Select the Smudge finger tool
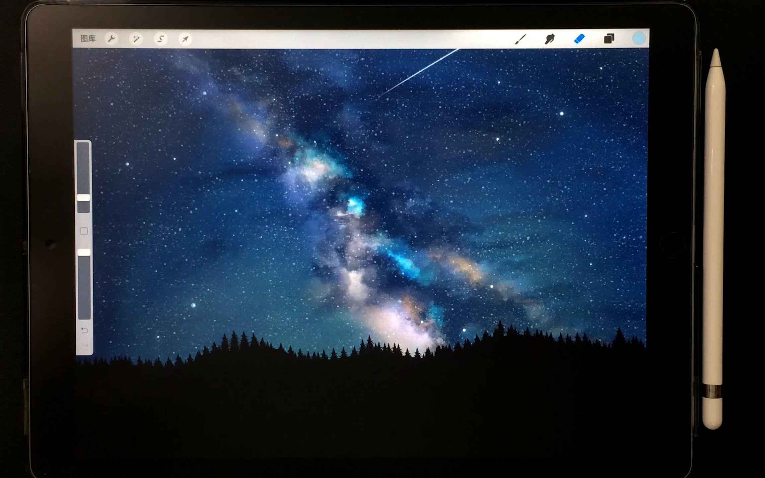Viewport: 765px width, 478px height. 550,39
